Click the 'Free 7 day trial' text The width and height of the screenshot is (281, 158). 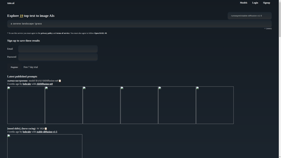click(31, 67)
